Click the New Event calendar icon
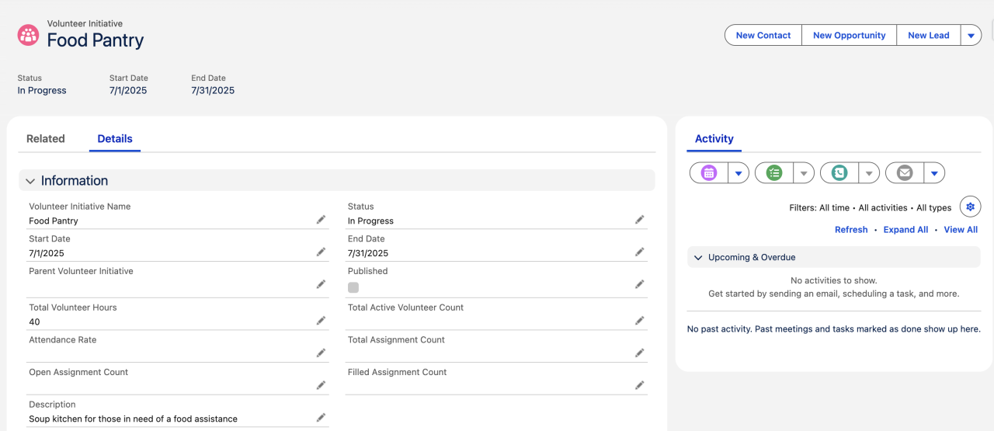Viewport: 994px width, 431px height. pos(709,173)
